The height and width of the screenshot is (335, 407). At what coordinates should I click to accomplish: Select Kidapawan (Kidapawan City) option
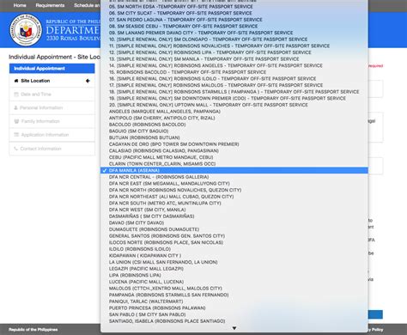(x=234, y=256)
